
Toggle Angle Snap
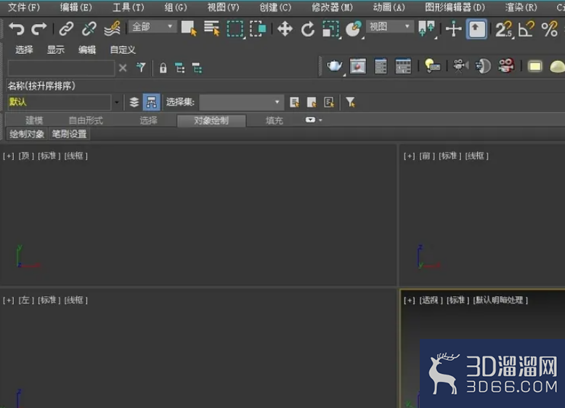coord(526,29)
